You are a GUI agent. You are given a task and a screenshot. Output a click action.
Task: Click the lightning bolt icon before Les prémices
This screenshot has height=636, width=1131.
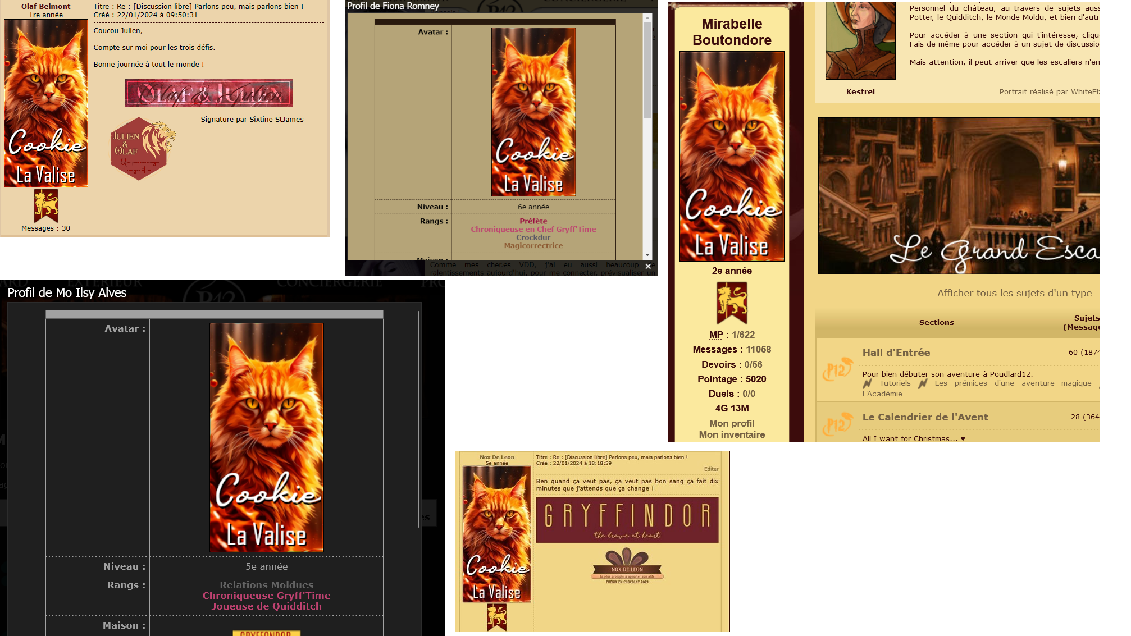click(x=923, y=383)
